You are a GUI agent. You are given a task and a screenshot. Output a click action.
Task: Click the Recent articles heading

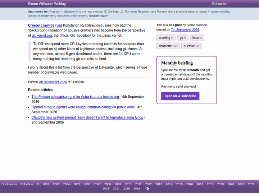pos(40,90)
